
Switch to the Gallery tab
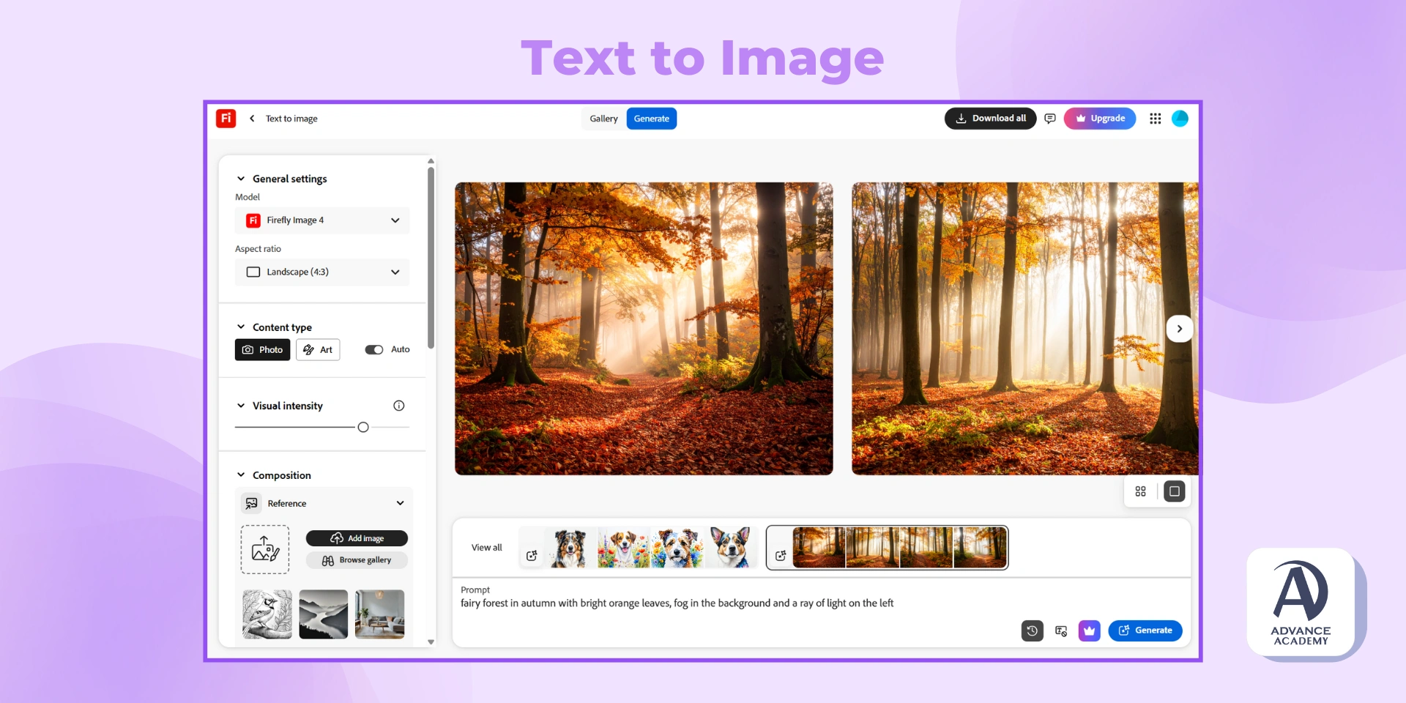coord(604,119)
